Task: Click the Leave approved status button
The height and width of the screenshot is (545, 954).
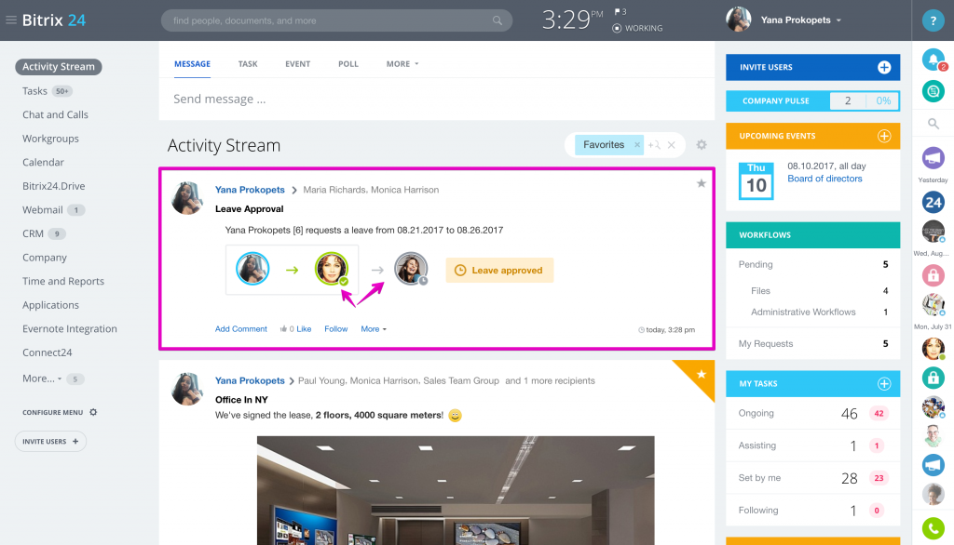Action: [499, 271]
